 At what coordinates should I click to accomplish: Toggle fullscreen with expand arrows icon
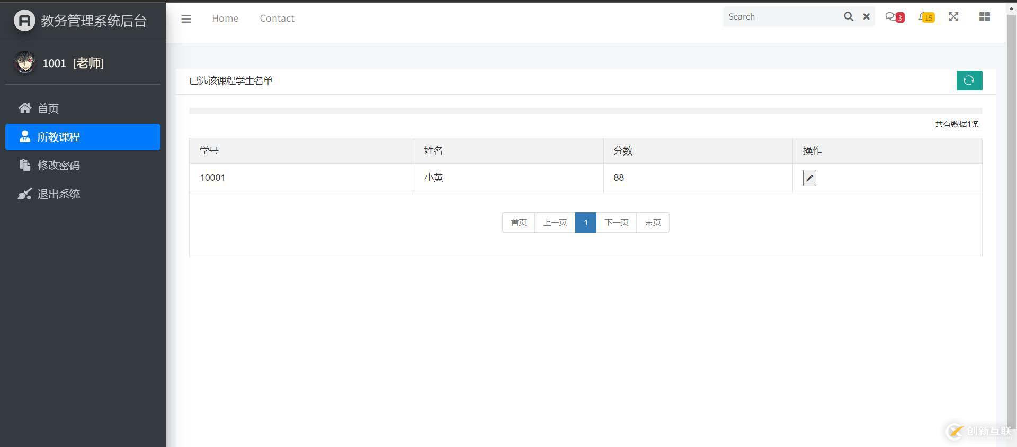point(953,17)
